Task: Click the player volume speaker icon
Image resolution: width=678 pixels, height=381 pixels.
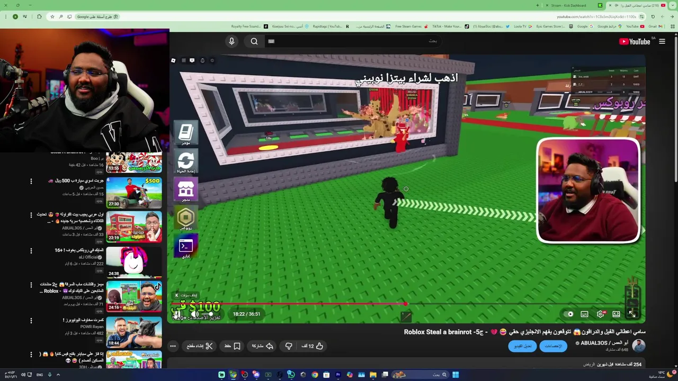Action: click(x=194, y=314)
